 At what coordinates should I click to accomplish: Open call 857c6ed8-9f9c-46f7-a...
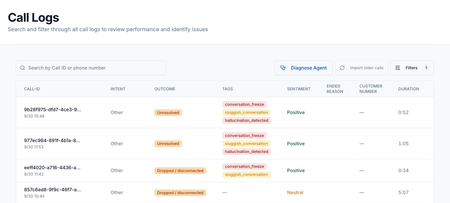pyautogui.click(x=52, y=190)
